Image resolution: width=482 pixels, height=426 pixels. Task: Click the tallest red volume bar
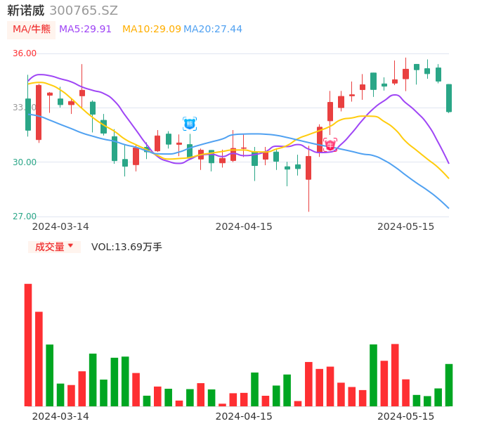28,344
